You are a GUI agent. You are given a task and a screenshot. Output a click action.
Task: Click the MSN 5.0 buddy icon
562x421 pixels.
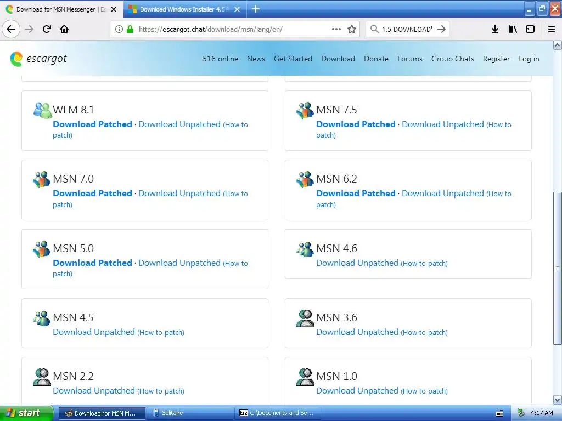tap(42, 249)
